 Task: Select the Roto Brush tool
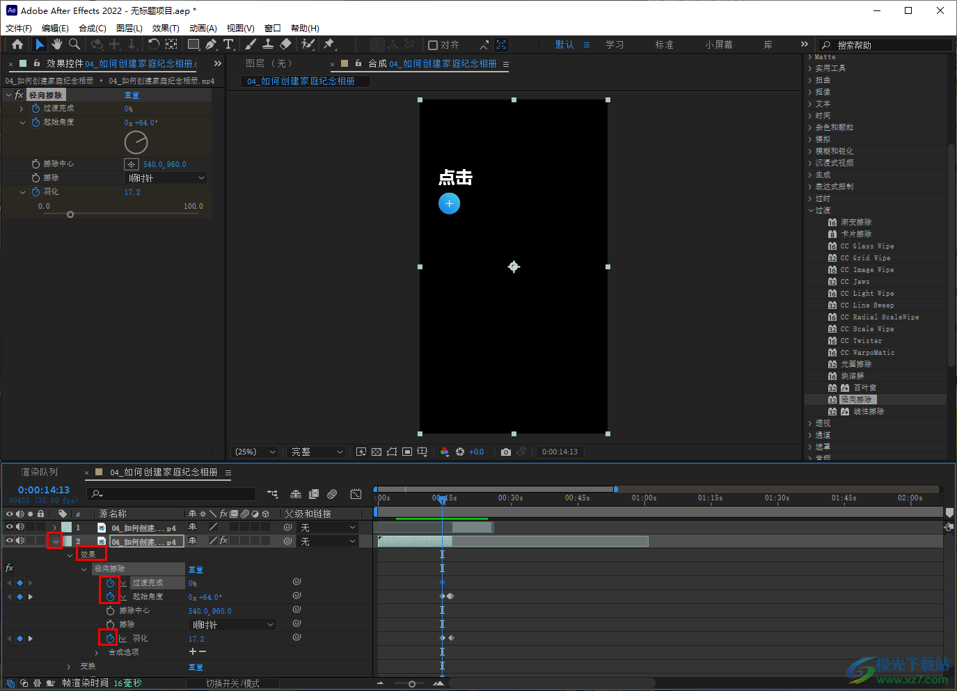coord(307,45)
